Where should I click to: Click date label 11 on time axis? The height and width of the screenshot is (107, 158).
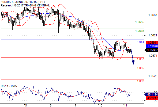click(x=125, y=105)
